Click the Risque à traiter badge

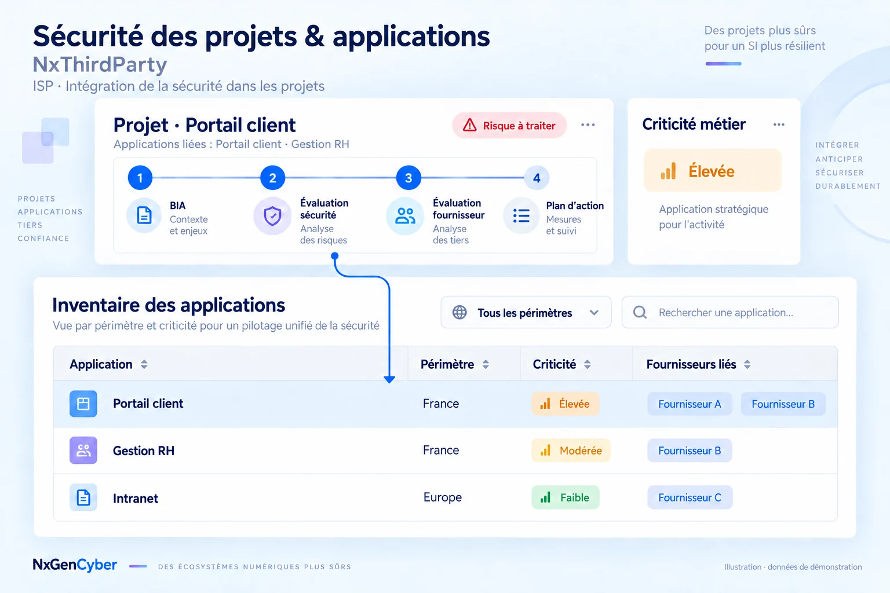click(509, 125)
